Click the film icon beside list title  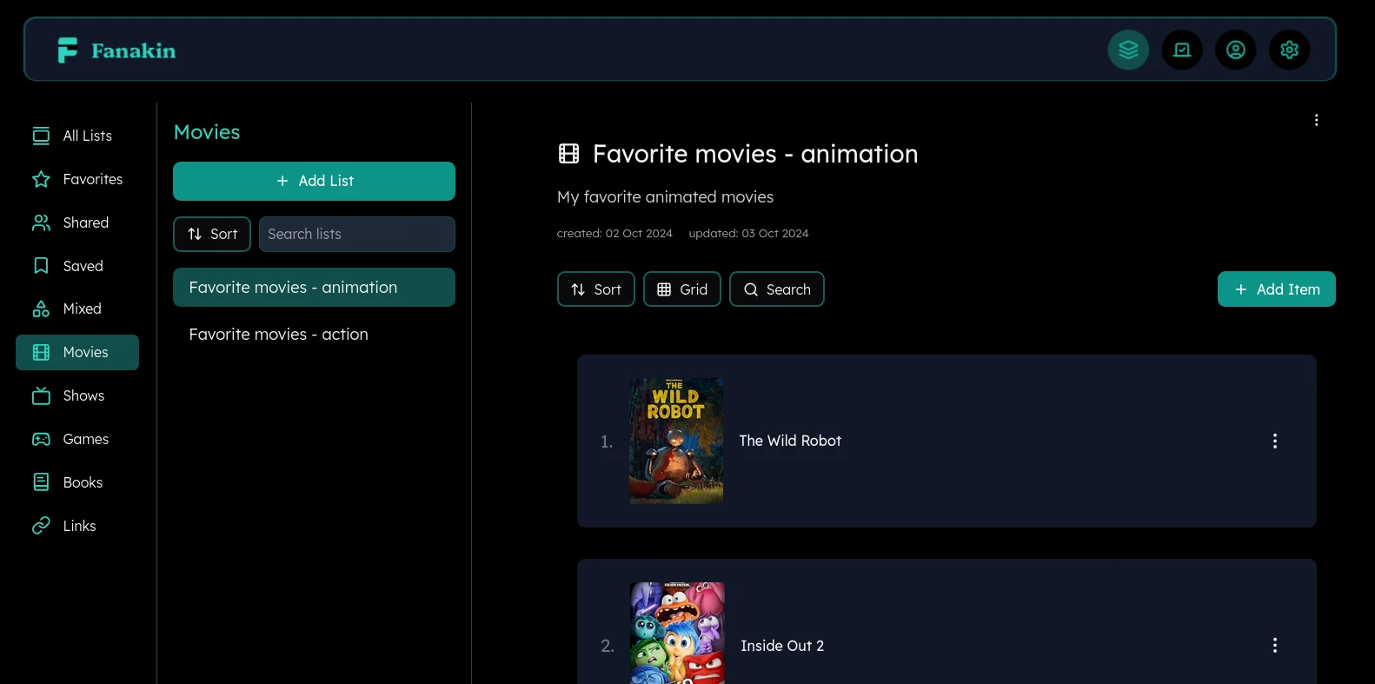point(568,154)
